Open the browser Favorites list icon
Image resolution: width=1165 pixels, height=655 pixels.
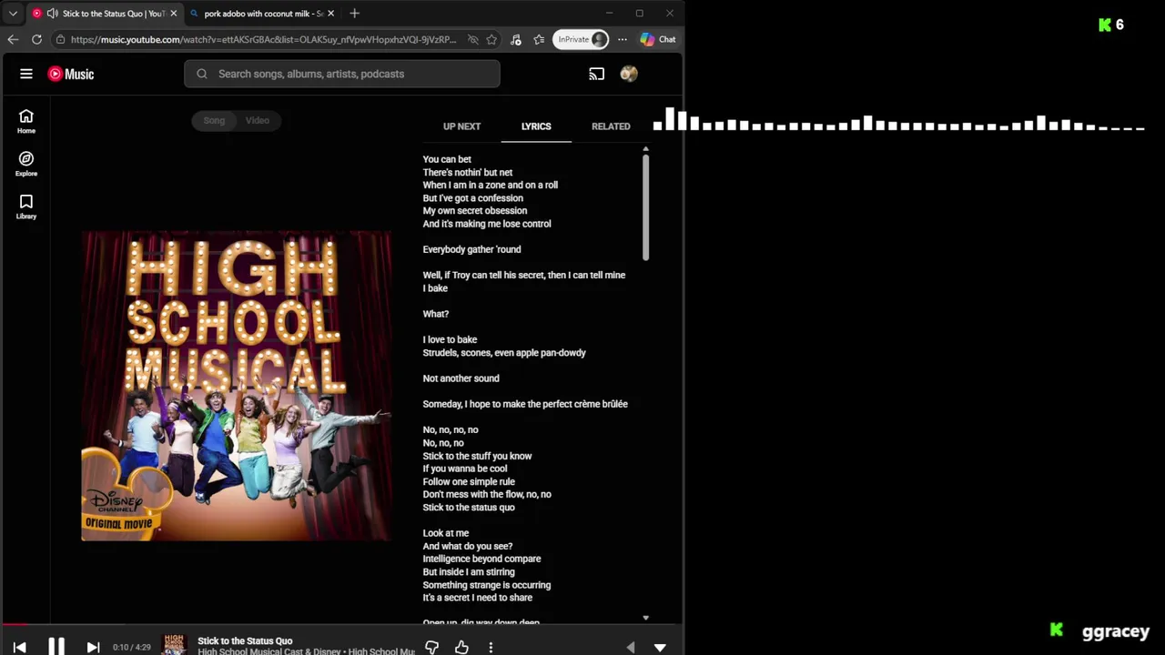539,39
